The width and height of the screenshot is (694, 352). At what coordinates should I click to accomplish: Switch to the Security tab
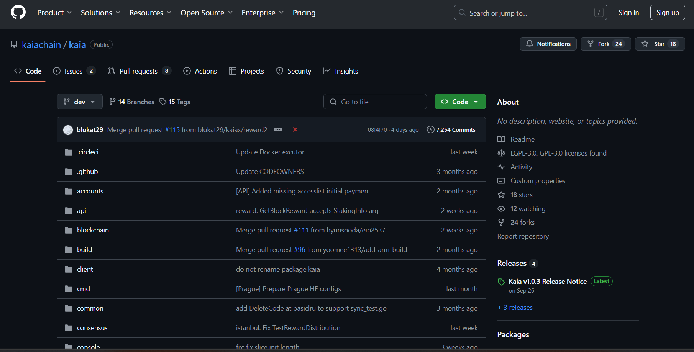[x=294, y=71]
